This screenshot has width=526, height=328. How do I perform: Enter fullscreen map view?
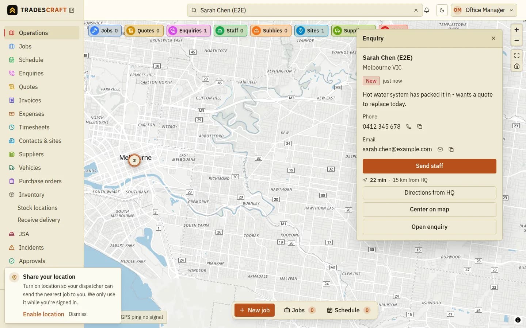point(517,55)
